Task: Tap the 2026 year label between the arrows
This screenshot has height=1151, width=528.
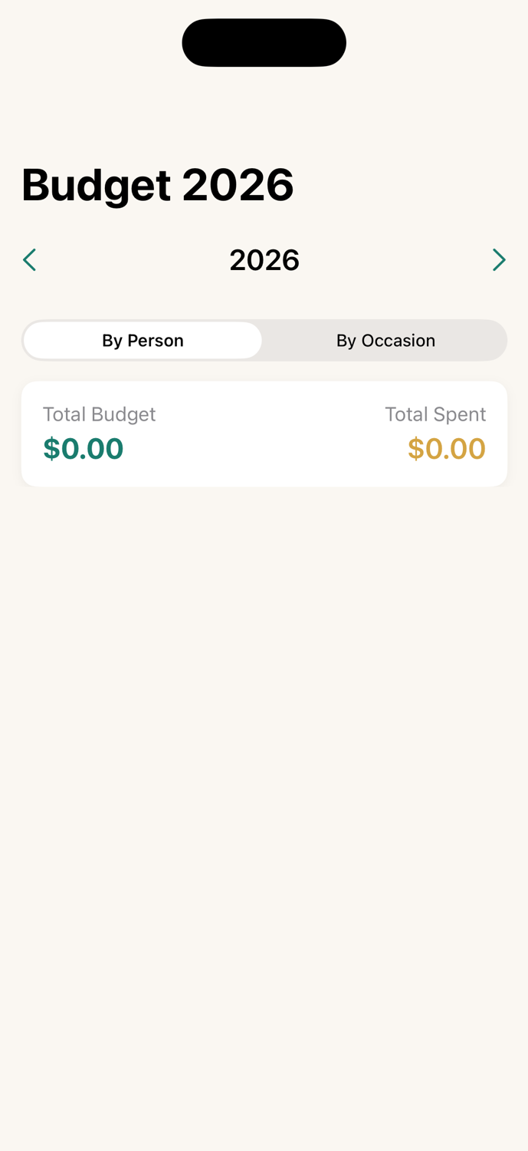Action: click(264, 260)
